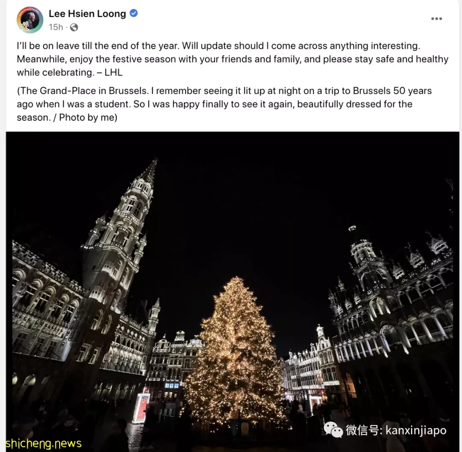462x452 pixels.
Task: Open the Lee Hsien Loong profile name link
Action: point(87,14)
